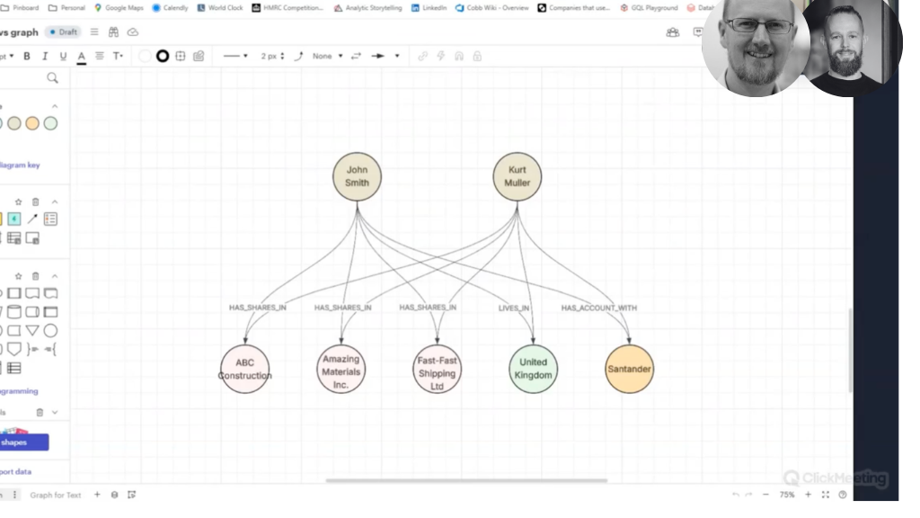The image size is (920, 518).
Task: Click the lightning bolt actions icon
Action: tap(440, 56)
